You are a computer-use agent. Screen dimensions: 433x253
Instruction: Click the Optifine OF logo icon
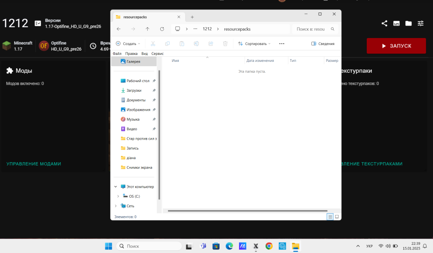click(44, 46)
